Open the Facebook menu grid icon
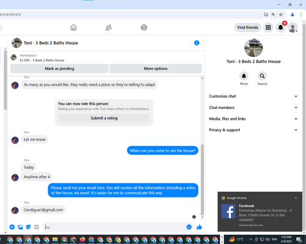Image resolution: width=306 pixels, height=244 pixels. (268, 28)
